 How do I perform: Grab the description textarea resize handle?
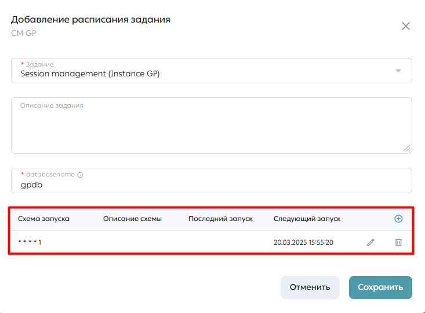[406, 148]
